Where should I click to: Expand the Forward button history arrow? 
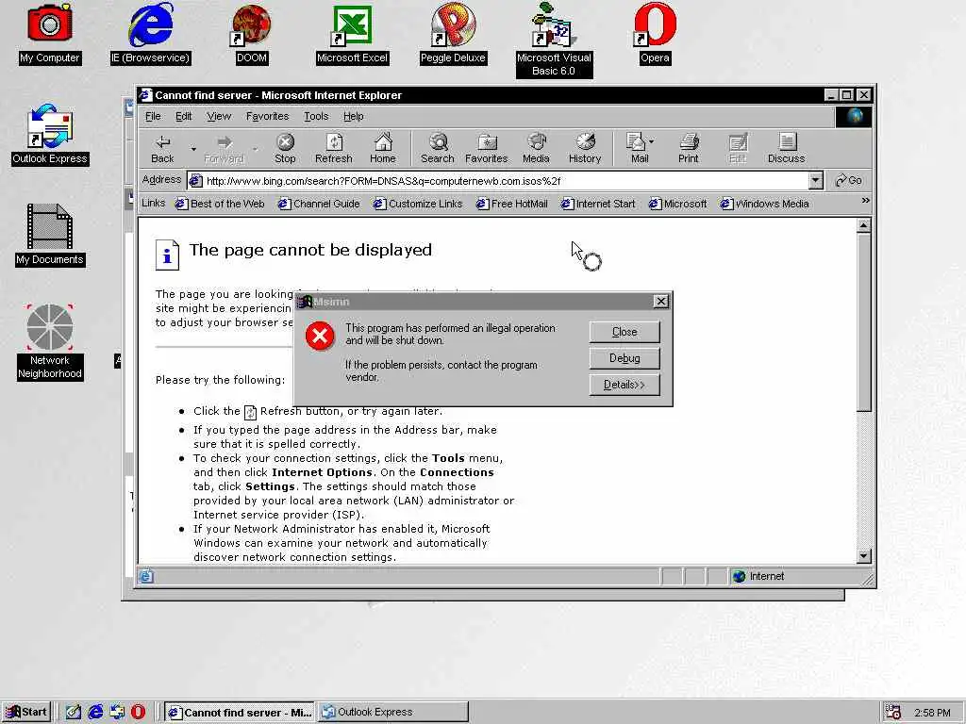[255, 149]
